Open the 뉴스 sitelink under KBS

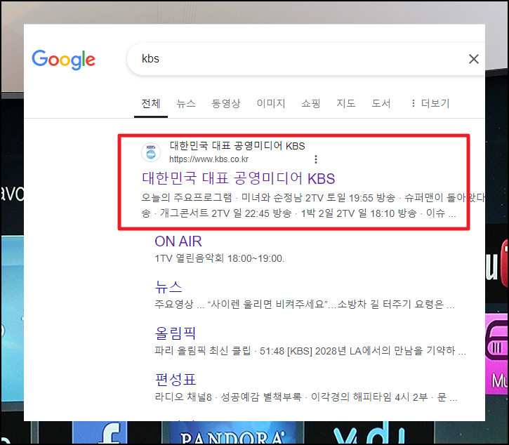coord(168,287)
